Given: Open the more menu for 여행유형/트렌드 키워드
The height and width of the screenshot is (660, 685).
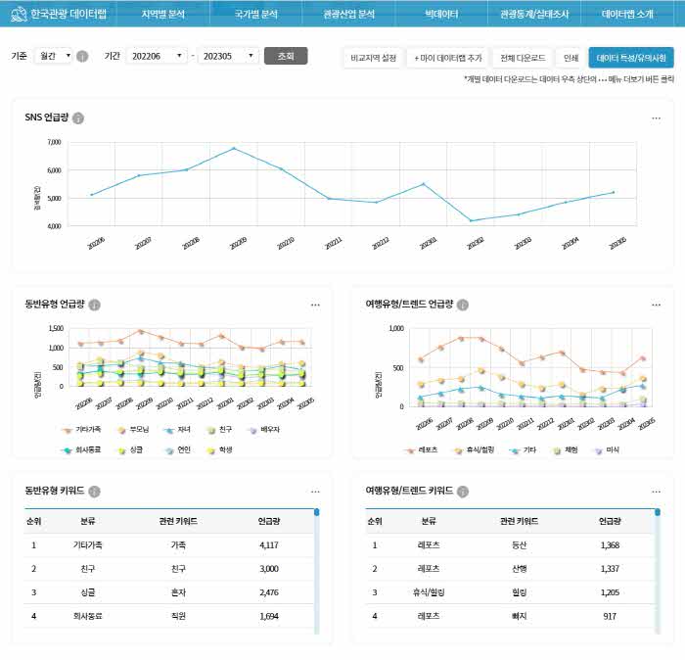Looking at the screenshot, I should tap(657, 492).
